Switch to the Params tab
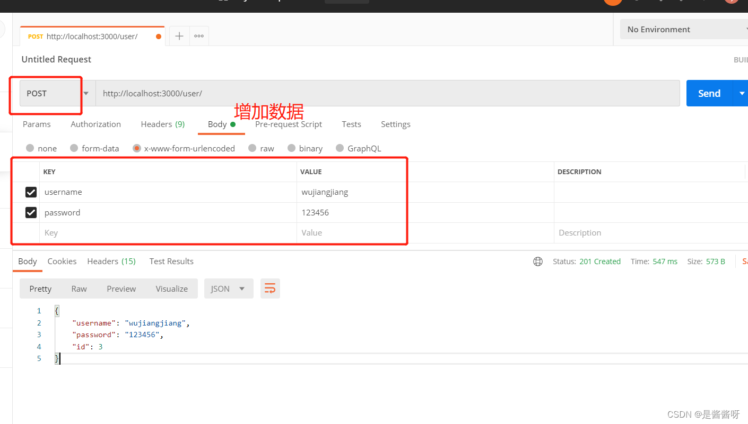748x424 pixels. [37, 124]
